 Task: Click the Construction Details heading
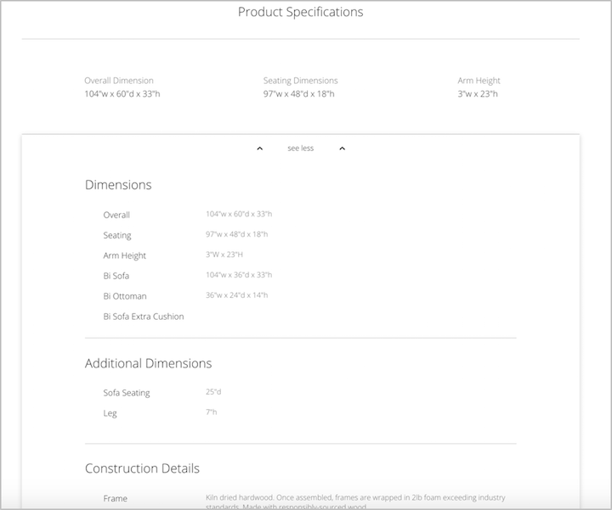[142, 468]
